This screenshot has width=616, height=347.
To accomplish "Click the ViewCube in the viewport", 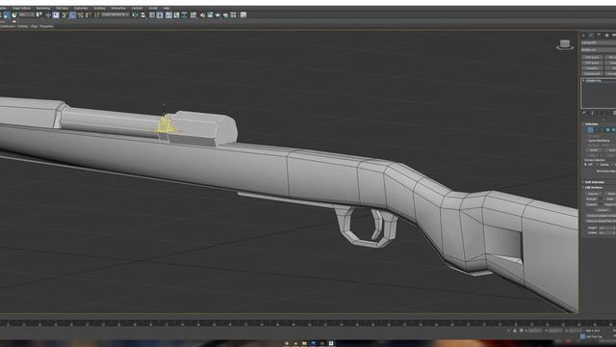I will pyautogui.click(x=565, y=44).
